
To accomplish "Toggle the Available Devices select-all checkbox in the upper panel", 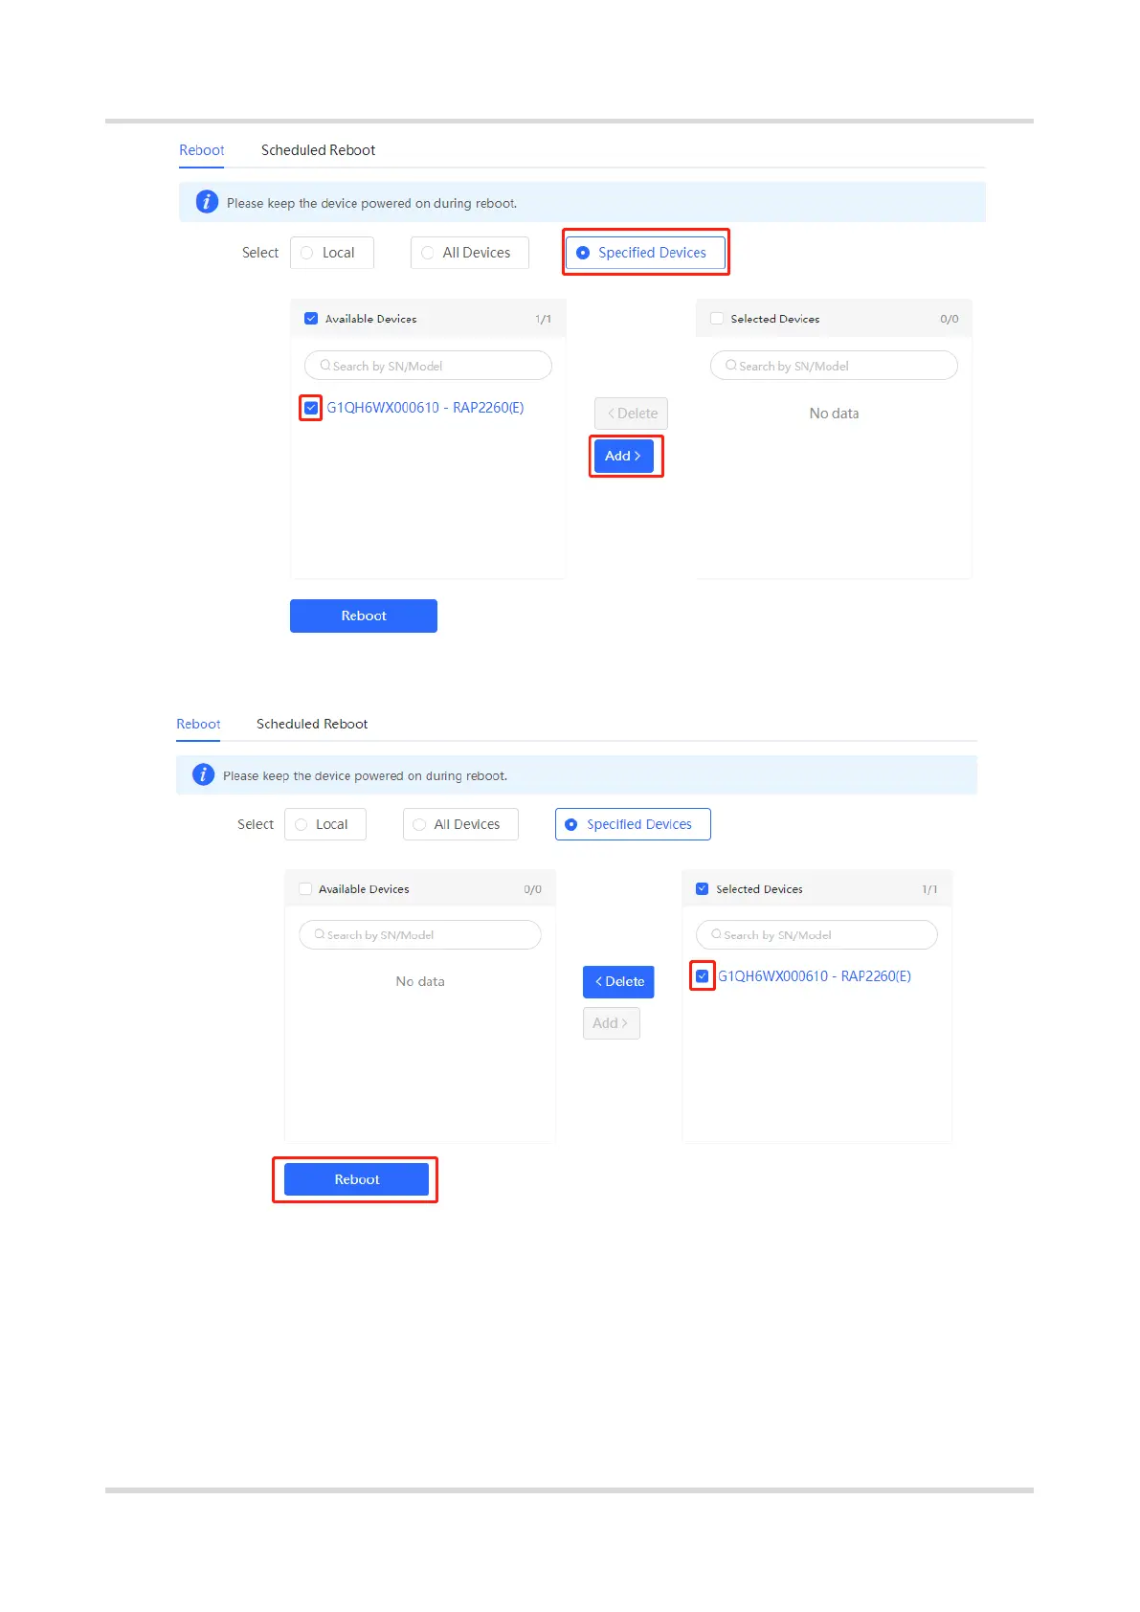I will click(311, 319).
